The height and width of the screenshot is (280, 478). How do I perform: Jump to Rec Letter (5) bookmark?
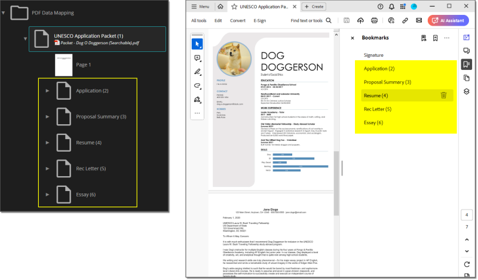(378, 109)
